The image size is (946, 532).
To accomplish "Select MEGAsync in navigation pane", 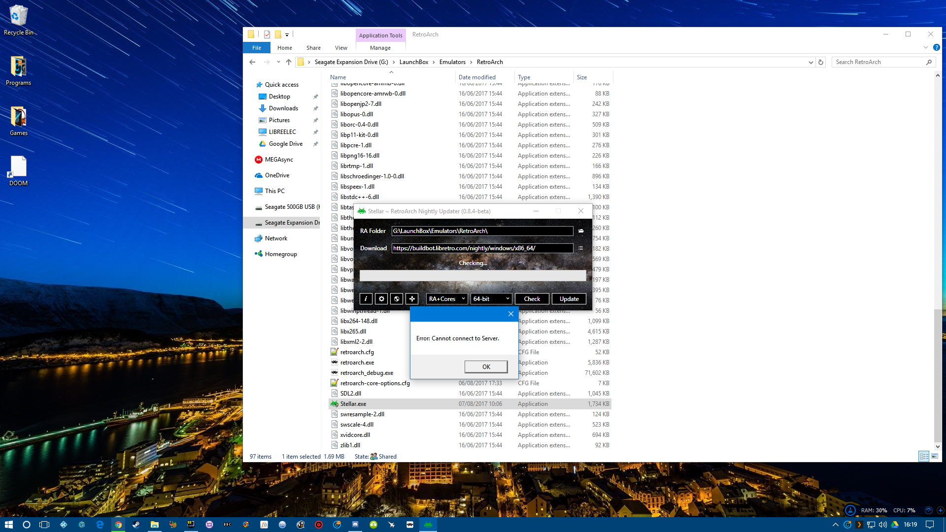I will click(x=279, y=160).
